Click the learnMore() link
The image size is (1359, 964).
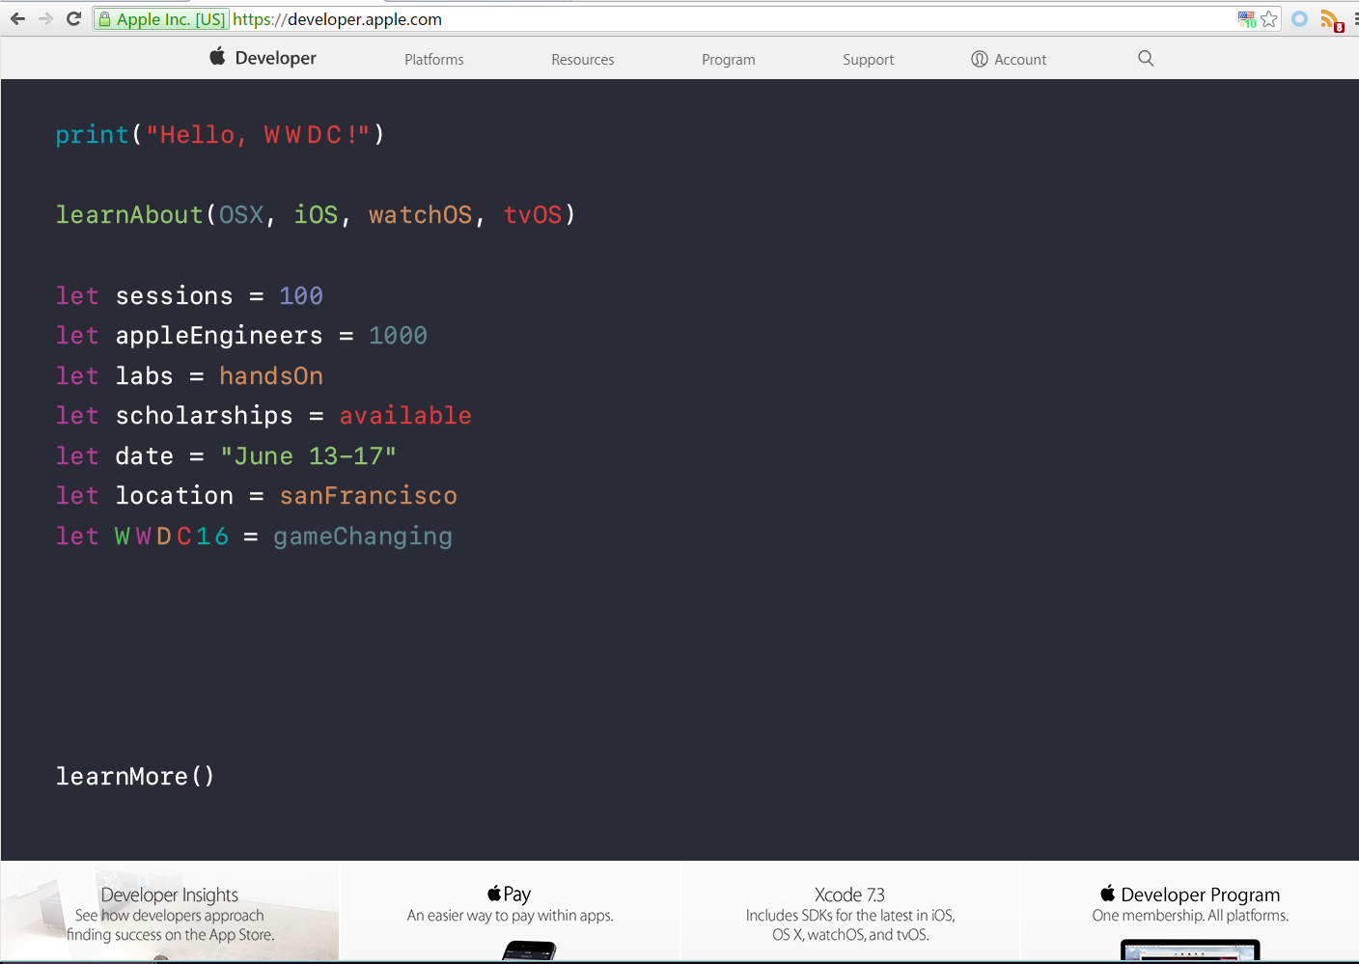(x=135, y=776)
